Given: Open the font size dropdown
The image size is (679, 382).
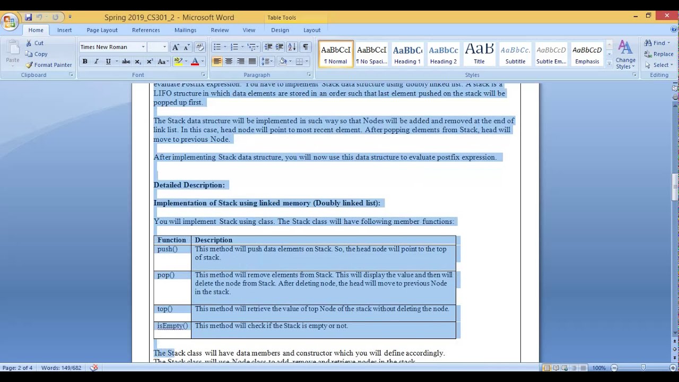Looking at the screenshot, I should (x=164, y=47).
